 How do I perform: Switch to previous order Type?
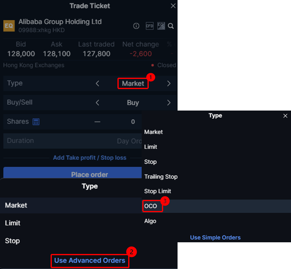click(x=98, y=84)
